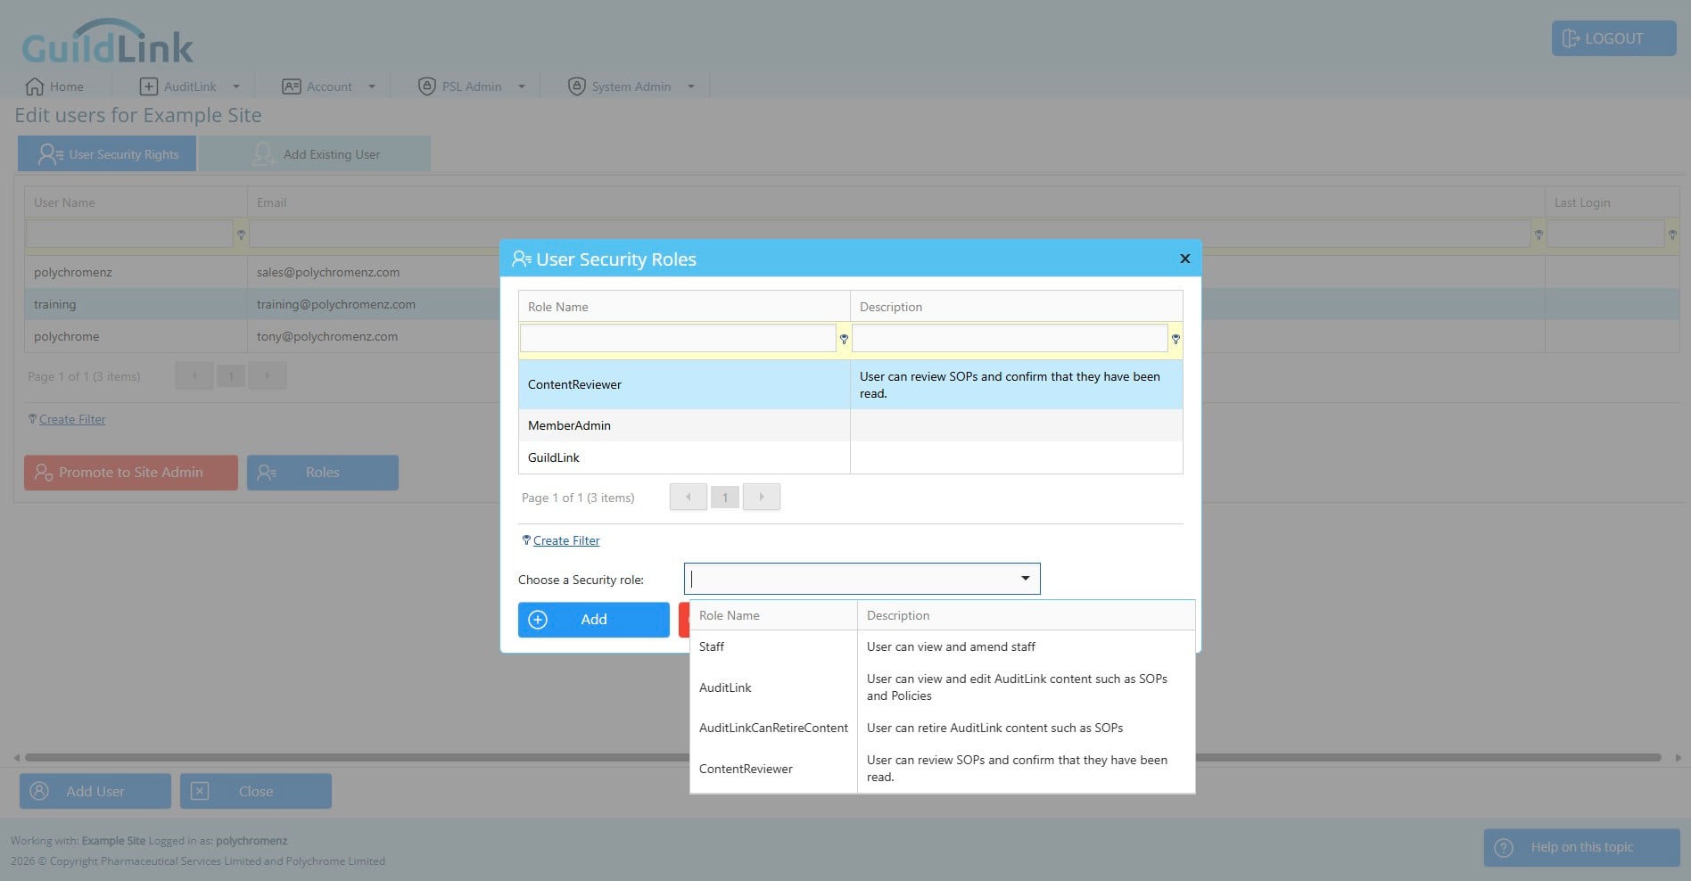Click the plus-circle icon on Add button
1691x881 pixels.
[x=538, y=620]
